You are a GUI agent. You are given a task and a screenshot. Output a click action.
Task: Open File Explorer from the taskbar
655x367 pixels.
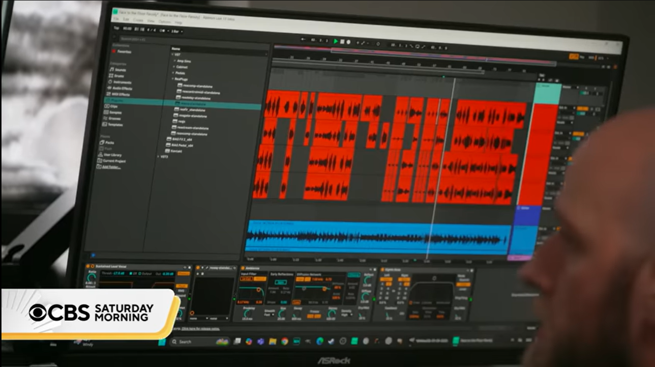point(272,341)
